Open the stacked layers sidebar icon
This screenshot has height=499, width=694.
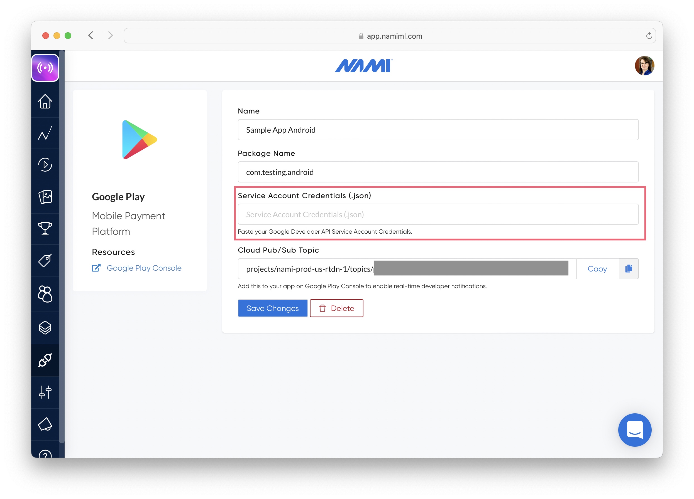point(45,328)
